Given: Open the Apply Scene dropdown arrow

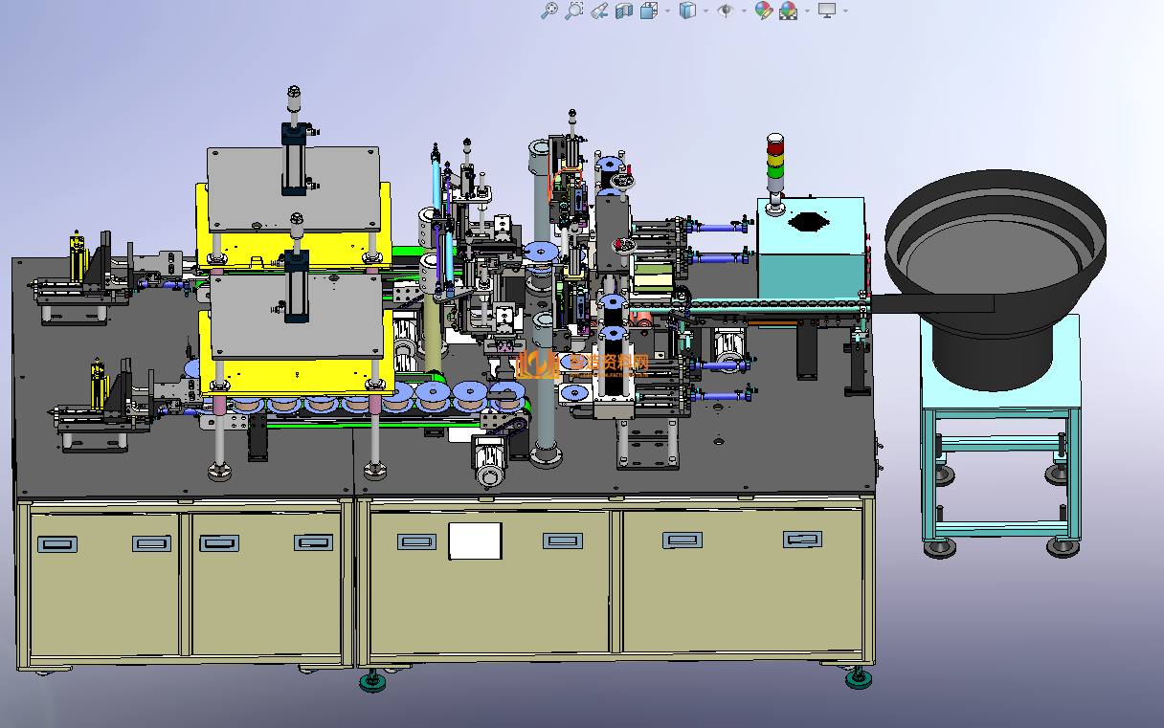Looking at the screenshot, I should pos(808,11).
